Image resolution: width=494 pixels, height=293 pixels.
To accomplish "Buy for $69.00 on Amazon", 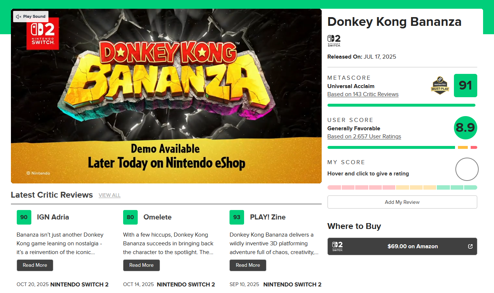I will [412, 246].
